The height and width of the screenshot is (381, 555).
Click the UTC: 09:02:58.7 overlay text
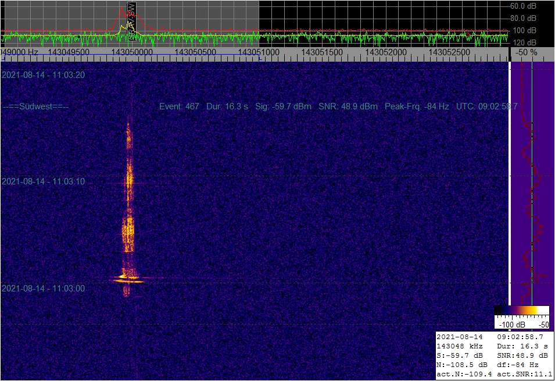coord(486,106)
